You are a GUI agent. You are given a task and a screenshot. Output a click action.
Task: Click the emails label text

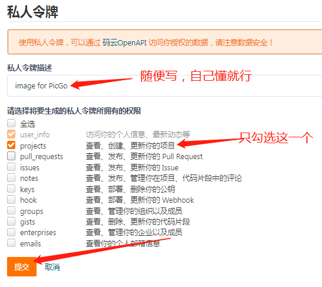(x=31, y=244)
